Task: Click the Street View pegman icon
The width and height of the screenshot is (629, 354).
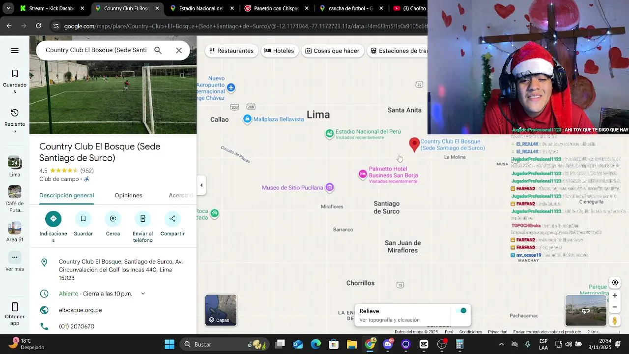Action: (615, 321)
